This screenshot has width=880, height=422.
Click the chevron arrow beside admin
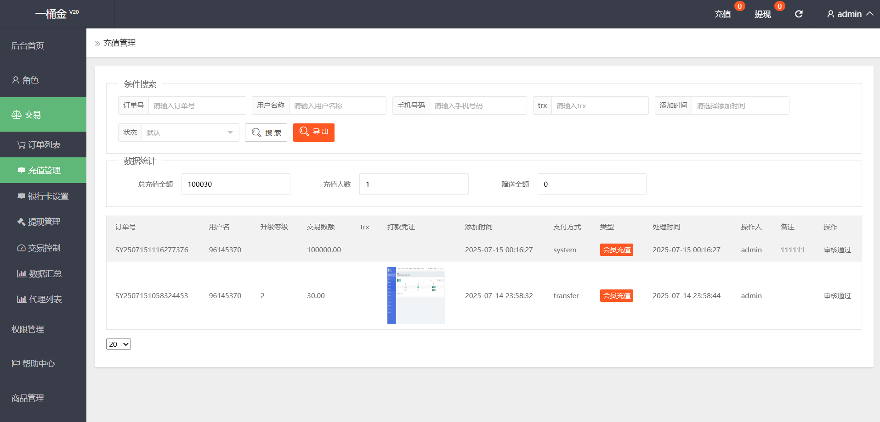tap(869, 14)
